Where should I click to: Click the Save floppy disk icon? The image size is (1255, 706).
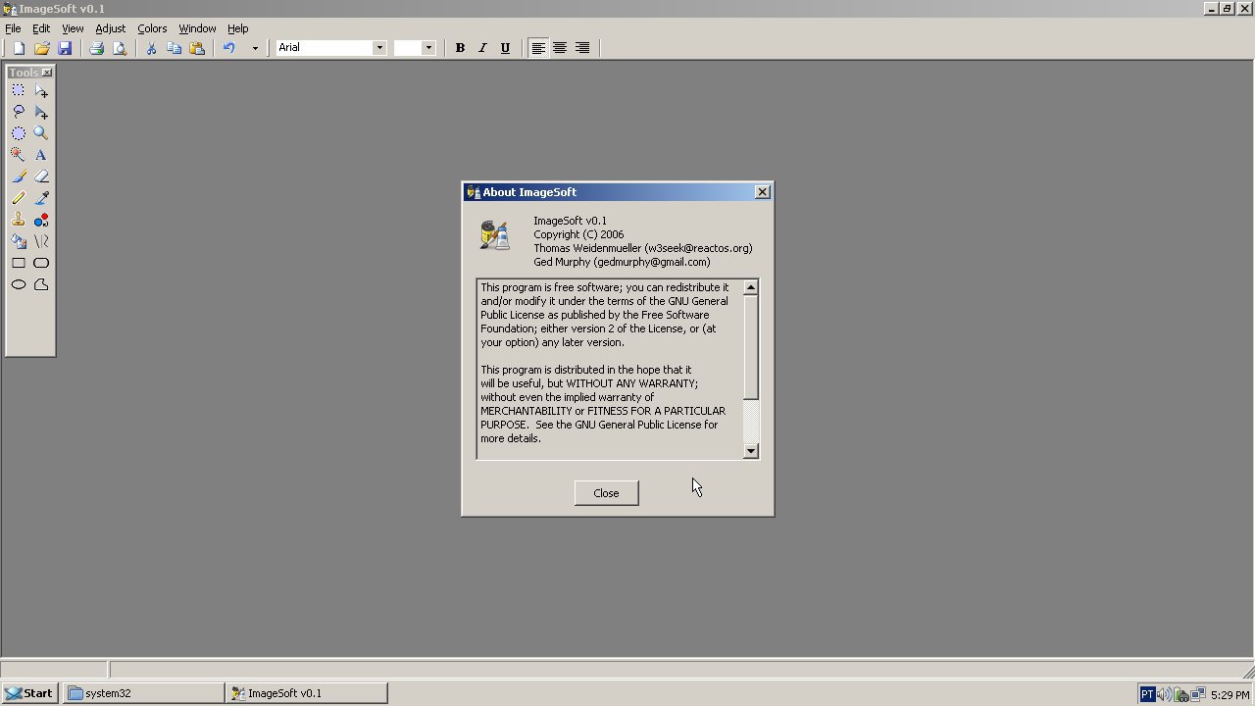click(65, 48)
